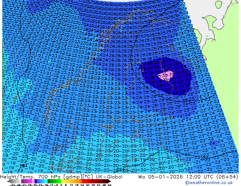Click the '284' contour label at bottom center
Screen dimensions: 241x186
(121, 169)
